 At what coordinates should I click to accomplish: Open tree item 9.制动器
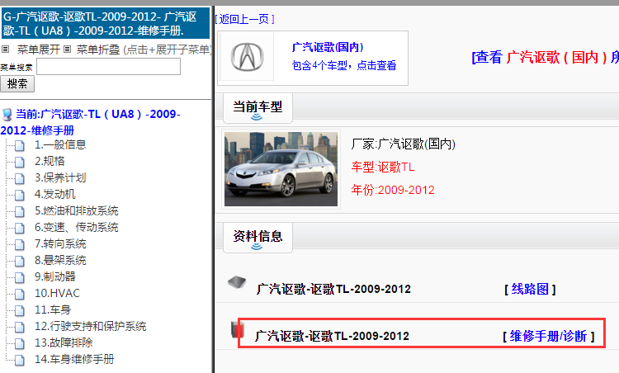(x=54, y=277)
